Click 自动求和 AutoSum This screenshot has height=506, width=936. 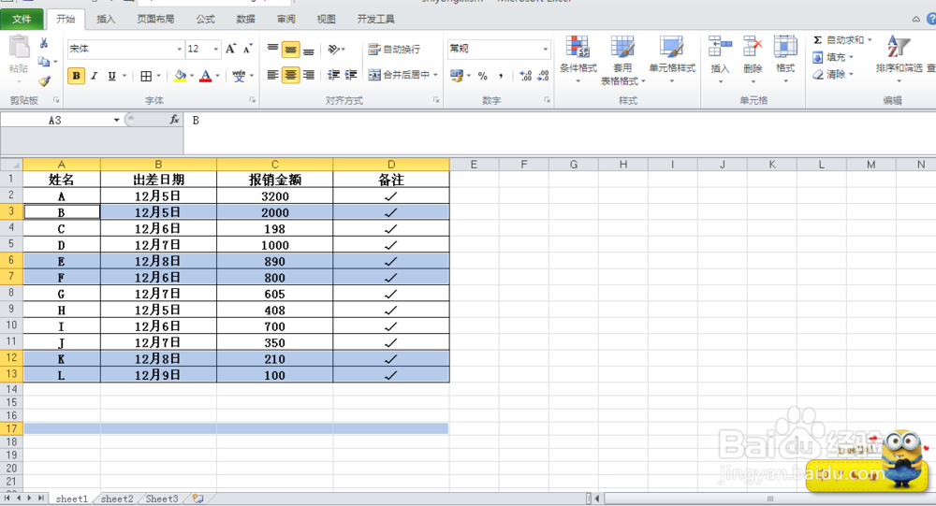pos(838,40)
